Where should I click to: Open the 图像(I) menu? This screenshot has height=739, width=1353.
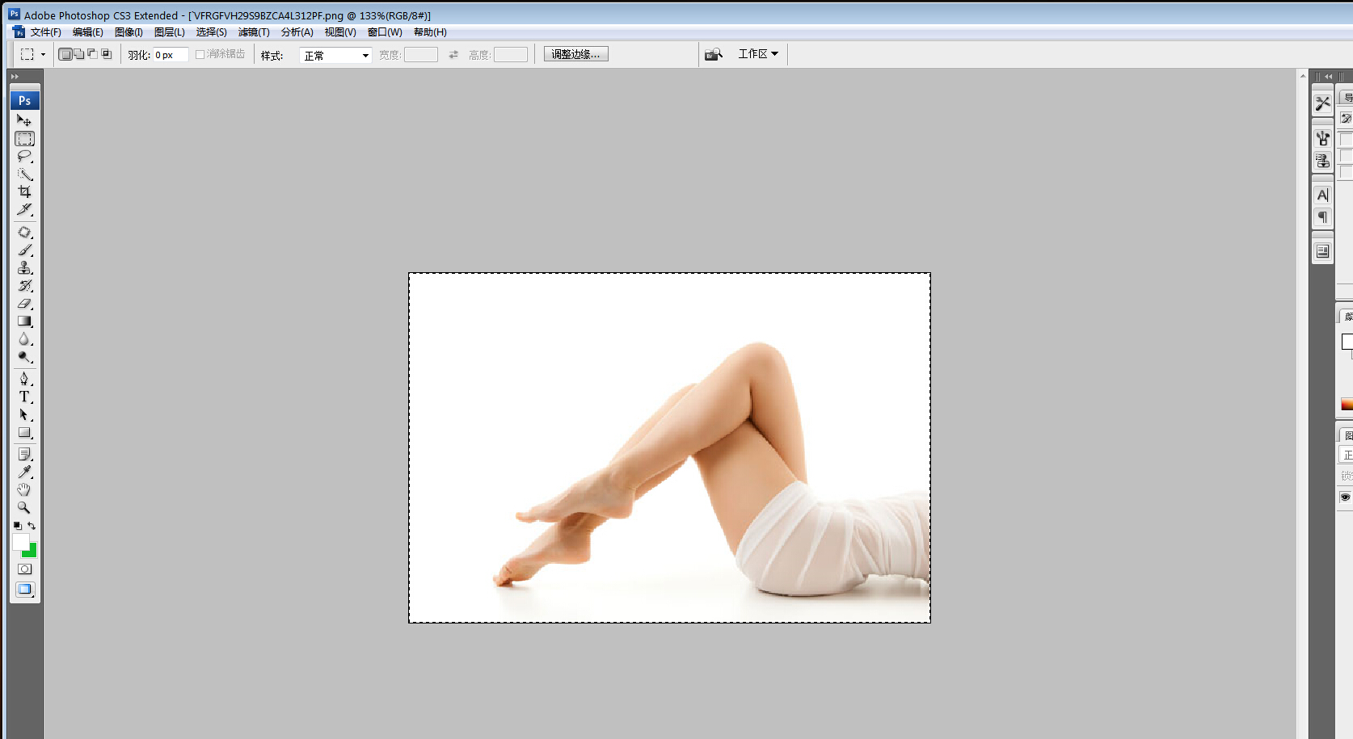[129, 32]
